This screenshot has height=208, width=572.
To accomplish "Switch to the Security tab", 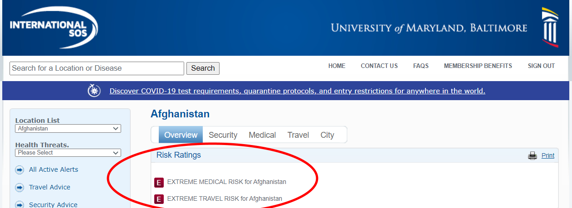I will [x=223, y=135].
